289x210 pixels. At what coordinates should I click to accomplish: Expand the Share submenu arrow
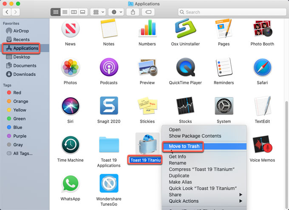click(241, 195)
